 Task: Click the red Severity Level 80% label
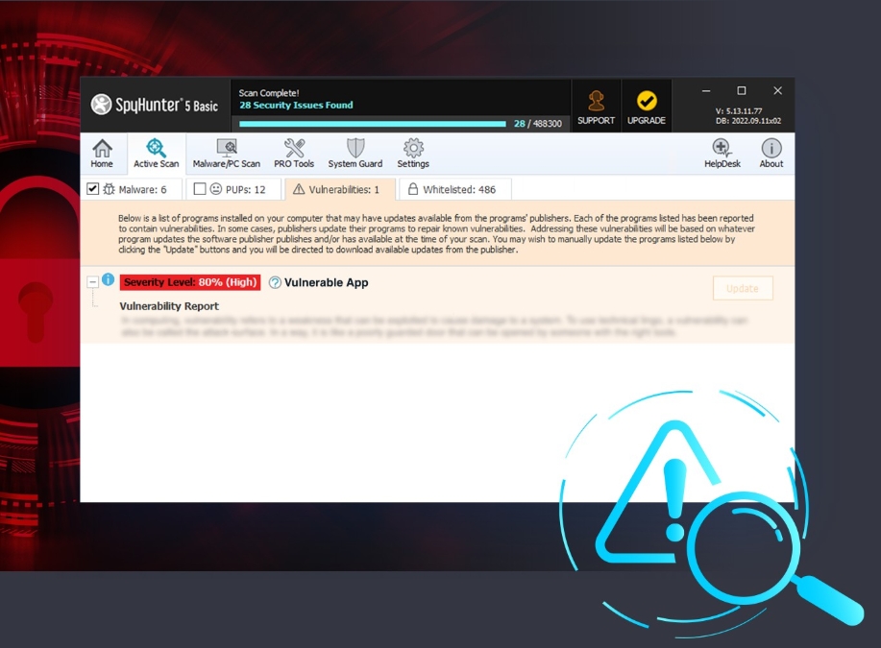(190, 283)
